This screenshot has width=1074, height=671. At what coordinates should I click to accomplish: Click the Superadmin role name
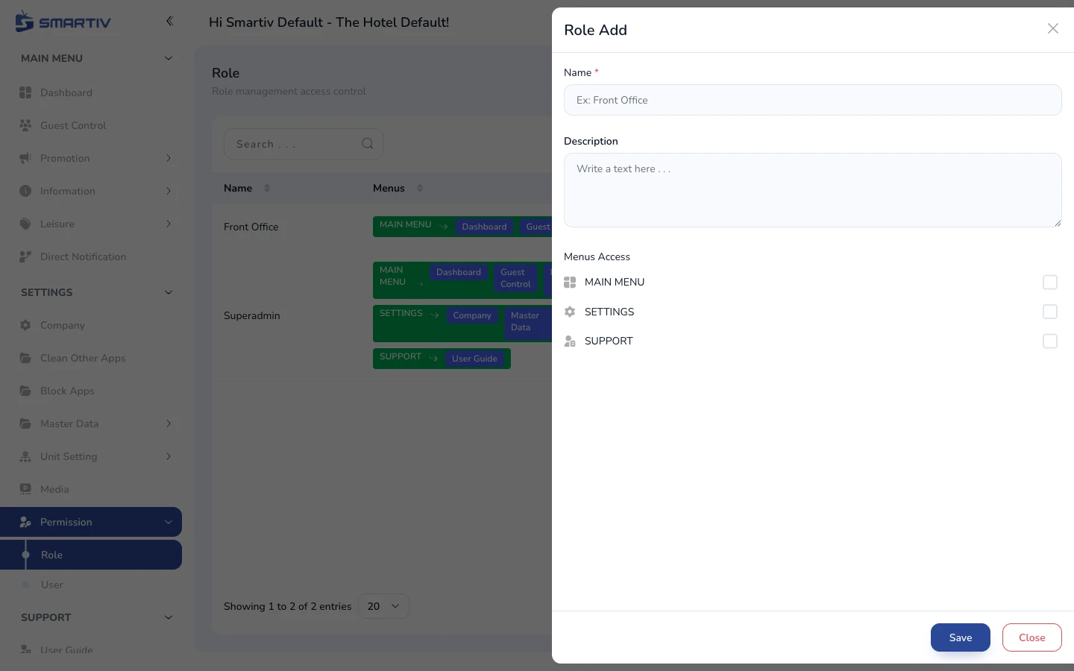pos(252,315)
